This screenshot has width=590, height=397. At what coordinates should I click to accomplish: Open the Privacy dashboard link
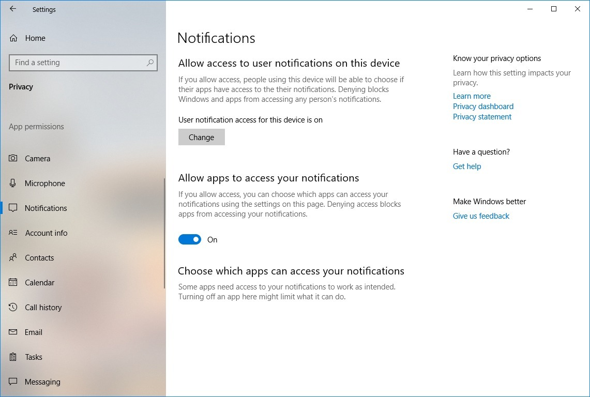point(483,106)
